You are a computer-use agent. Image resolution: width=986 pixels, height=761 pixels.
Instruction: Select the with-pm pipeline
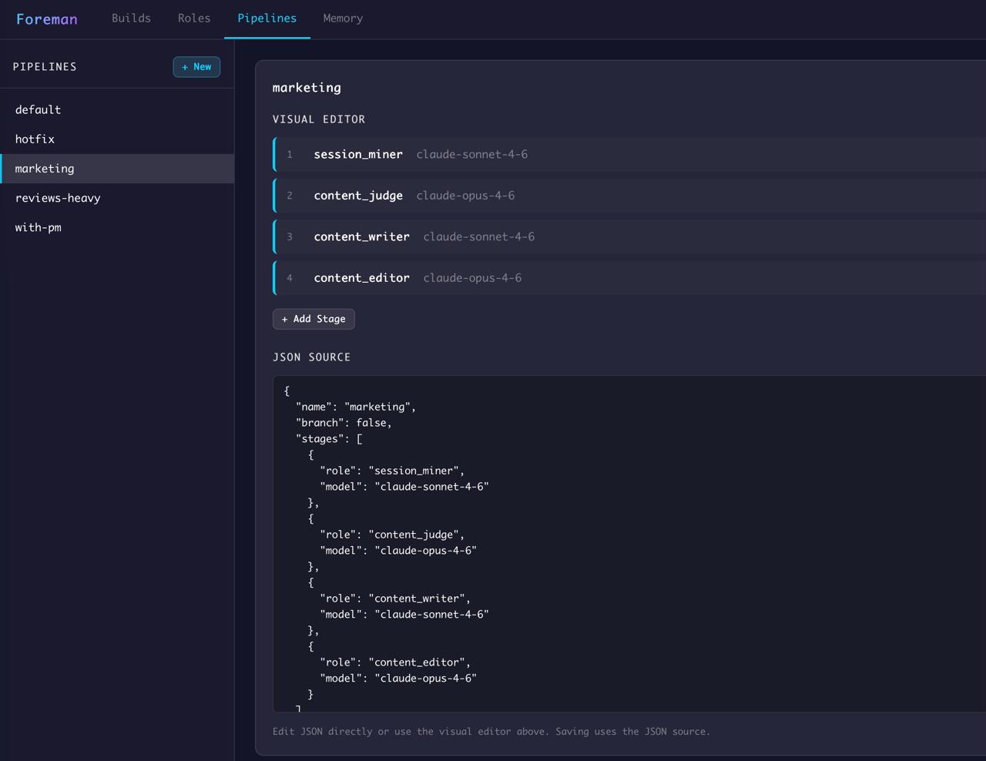[x=38, y=227]
